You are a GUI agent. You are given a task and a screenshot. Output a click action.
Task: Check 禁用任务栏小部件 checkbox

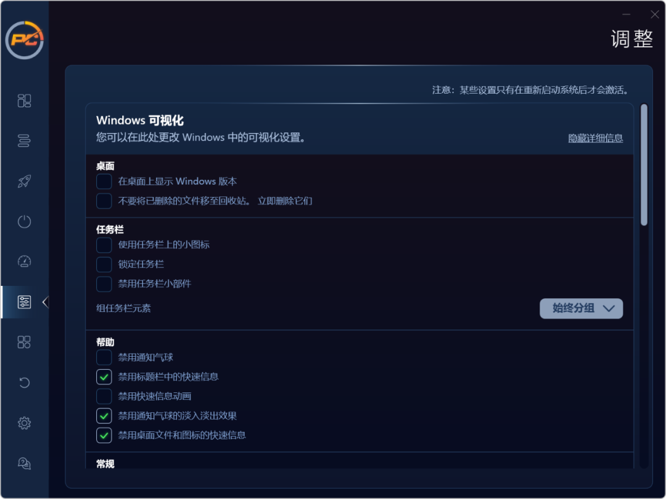(x=104, y=284)
